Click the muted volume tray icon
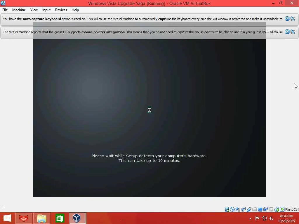This screenshot has height=224, width=299. (271, 218)
